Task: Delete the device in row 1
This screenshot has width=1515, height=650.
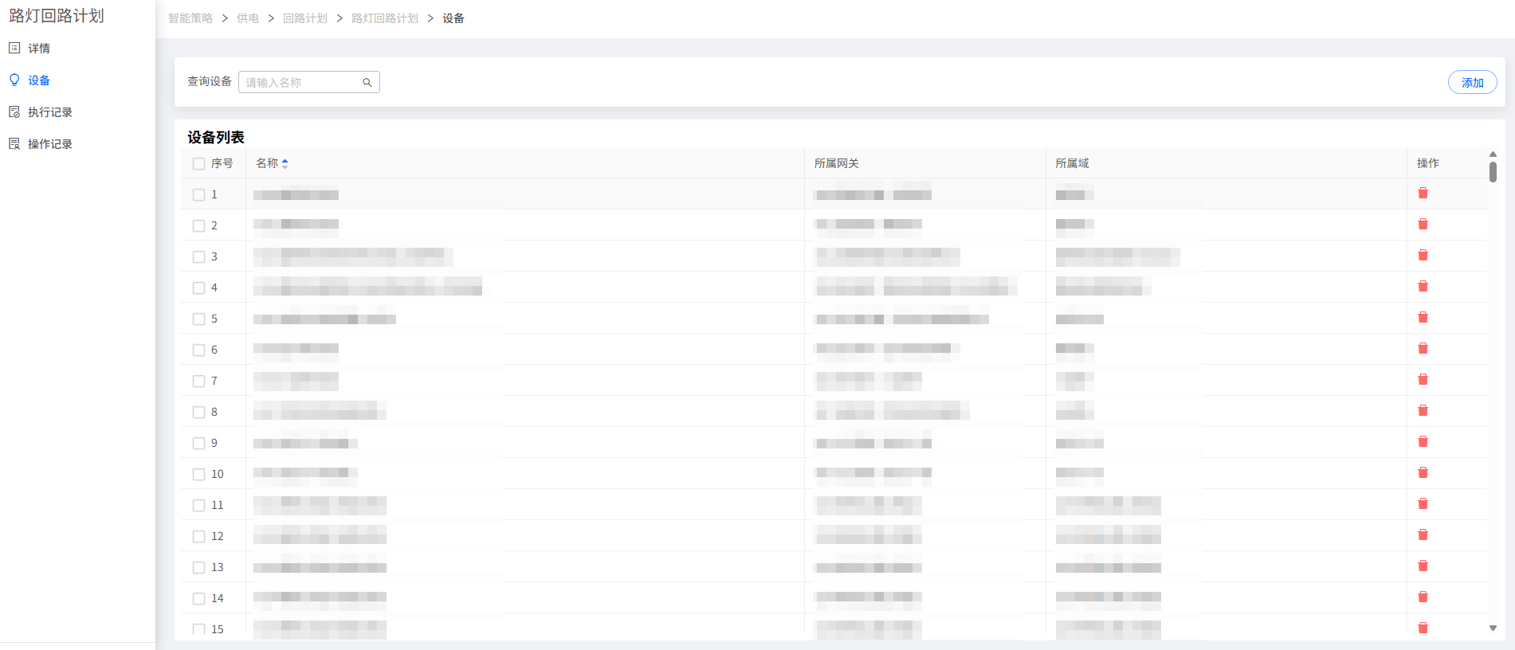Action: pyautogui.click(x=1423, y=193)
